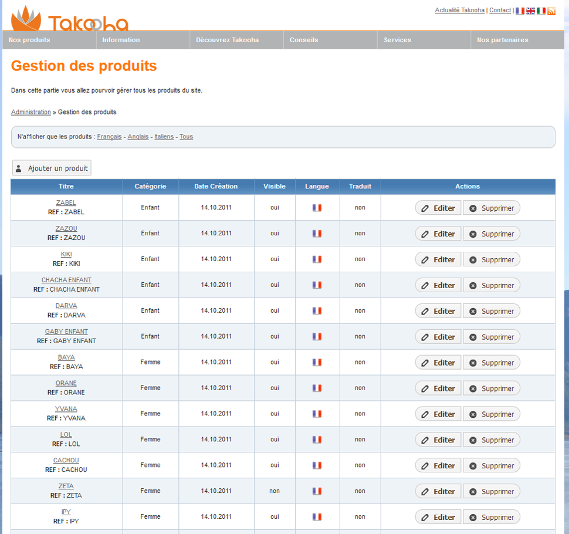The width and height of the screenshot is (569, 534).
Task: Open the orange RSS feed icon
Action: click(551, 11)
